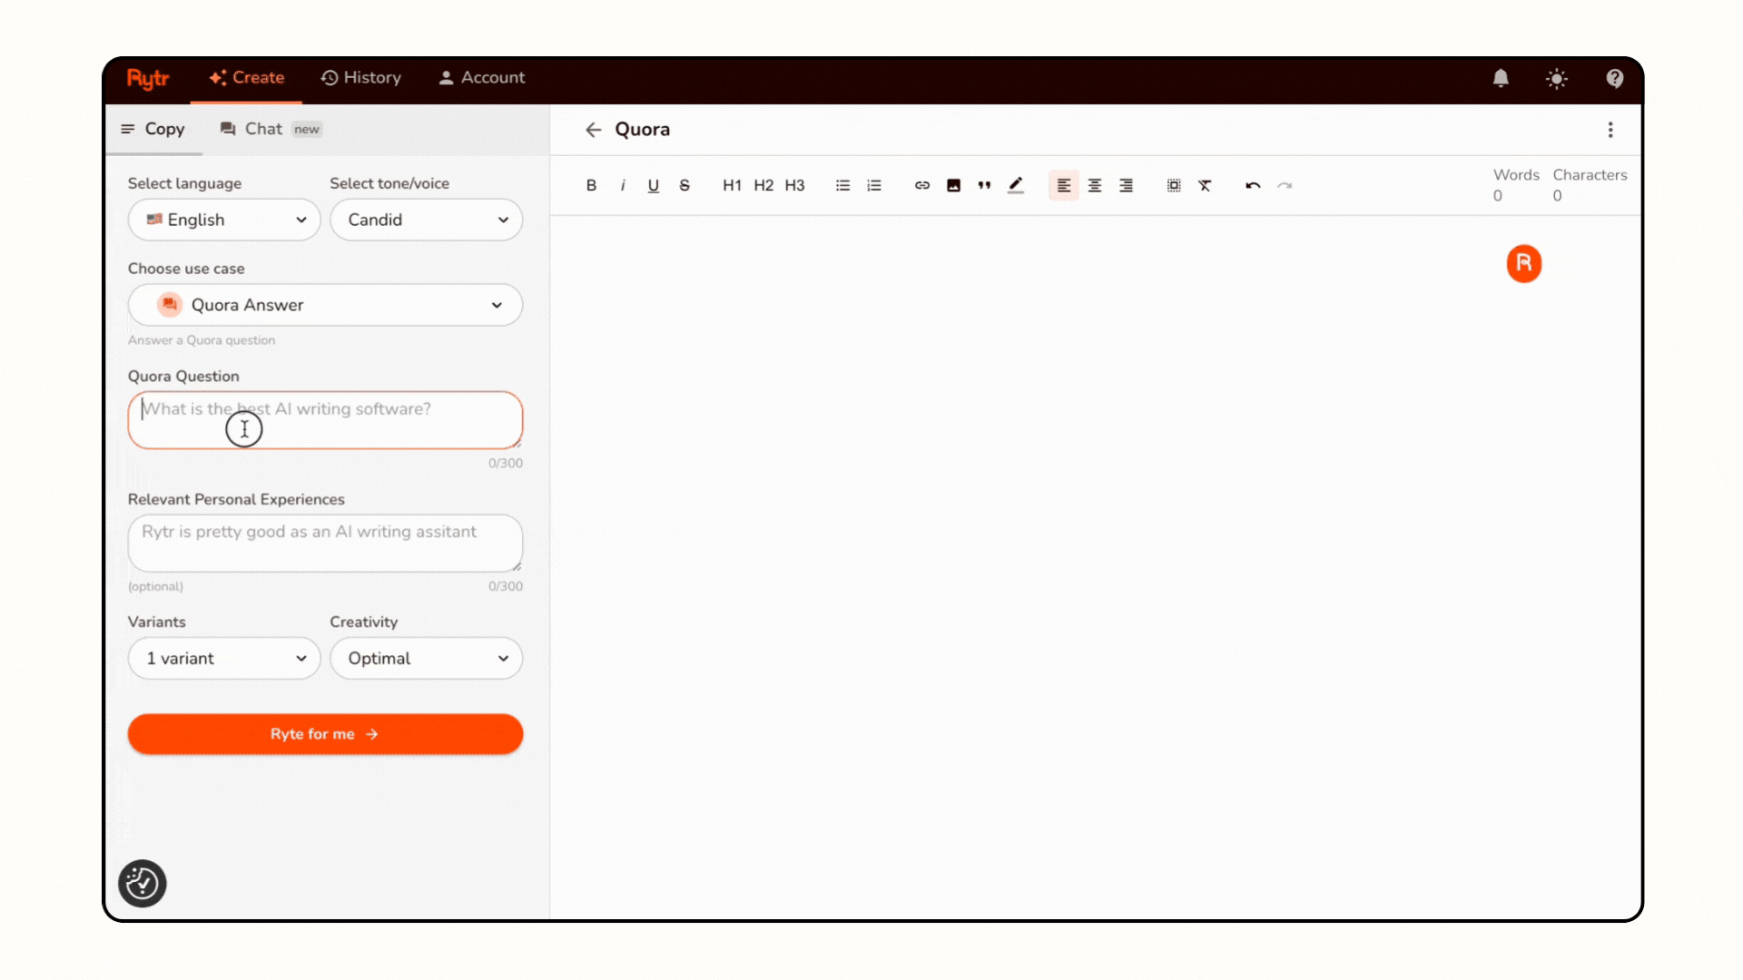
Task: Click the Ryte for me button
Action: 325,734
